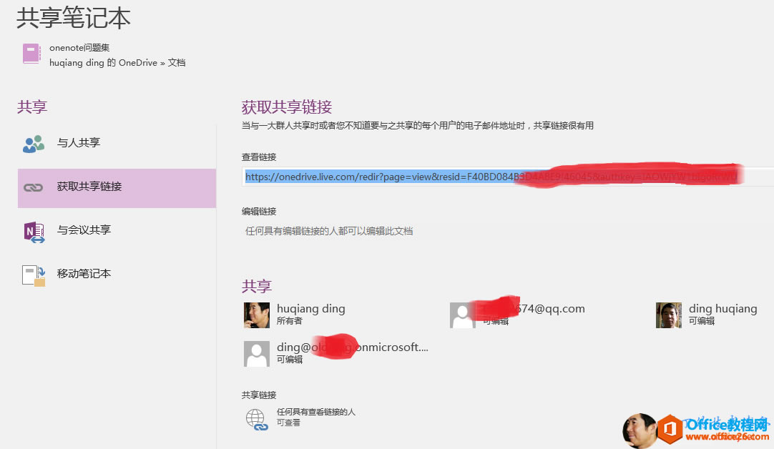Open 与会议共享 via the OneNote meeting icon
Viewport: 774px width, 449px height.
coord(33,230)
